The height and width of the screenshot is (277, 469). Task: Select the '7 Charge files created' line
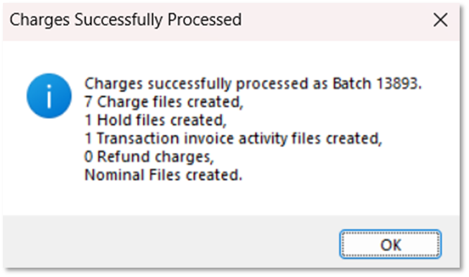(x=164, y=102)
